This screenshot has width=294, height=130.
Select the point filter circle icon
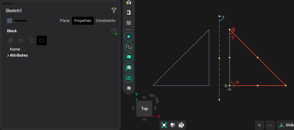point(129,37)
